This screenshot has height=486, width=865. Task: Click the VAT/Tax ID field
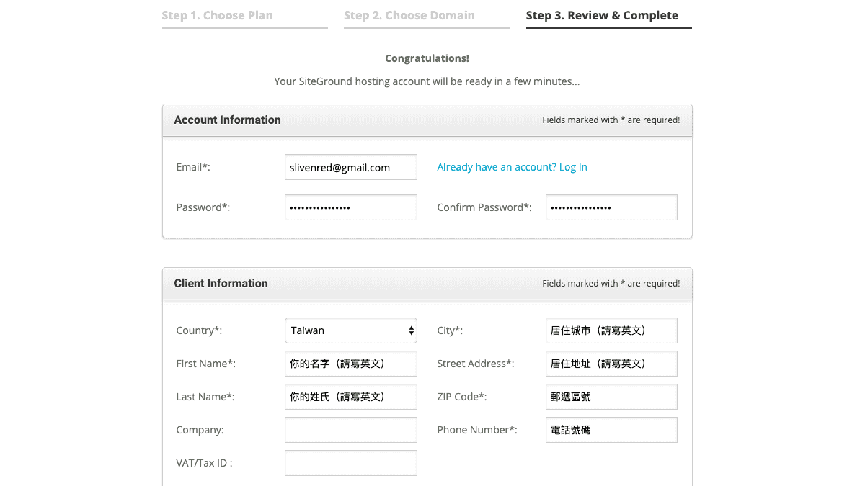(x=350, y=463)
